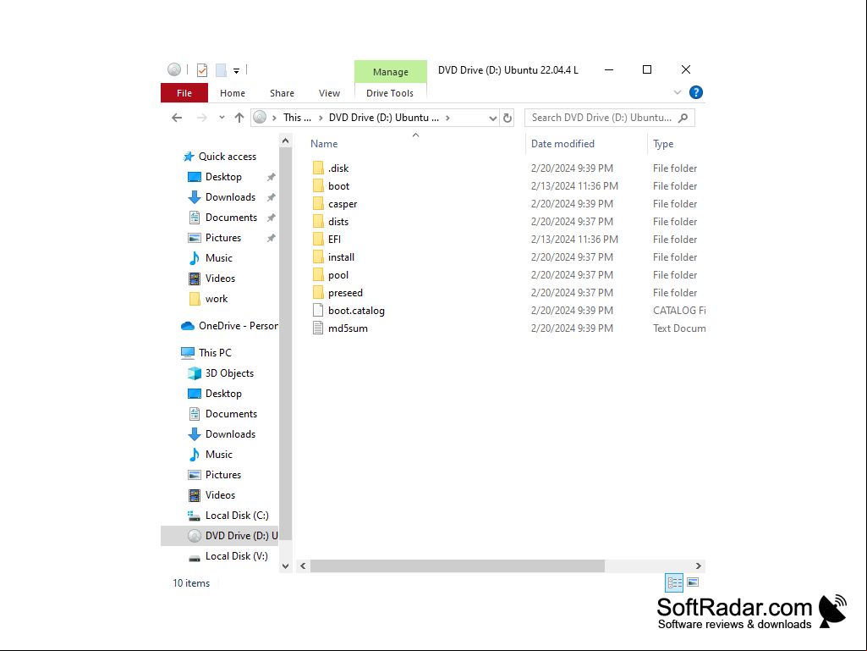Image resolution: width=867 pixels, height=651 pixels.
Task: Sort files by Date modified column
Action: pyautogui.click(x=562, y=144)
